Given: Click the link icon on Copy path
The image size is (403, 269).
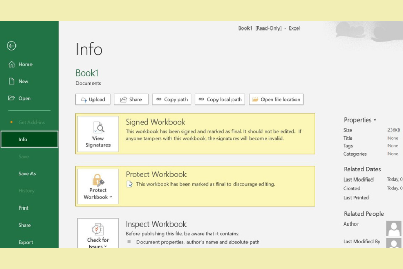Looking at the screenshot, I should (159, 99).
